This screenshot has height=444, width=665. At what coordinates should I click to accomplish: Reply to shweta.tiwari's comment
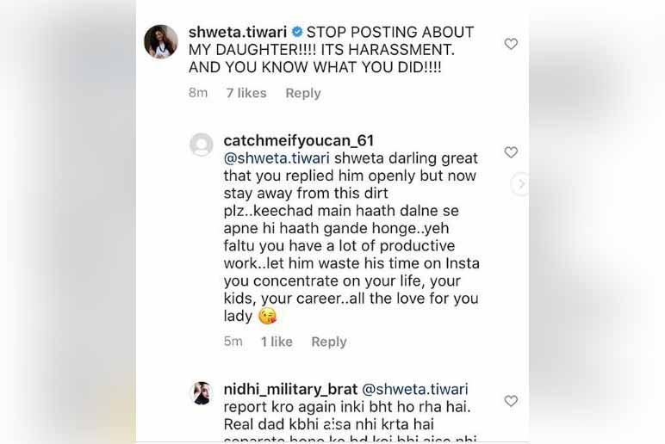(303, 93)
